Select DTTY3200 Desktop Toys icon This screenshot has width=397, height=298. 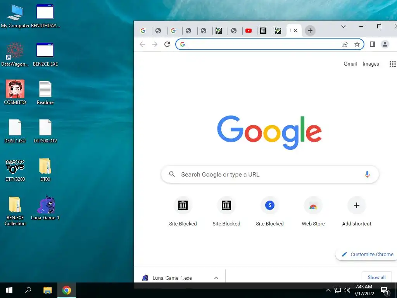[x=15, y=170]
